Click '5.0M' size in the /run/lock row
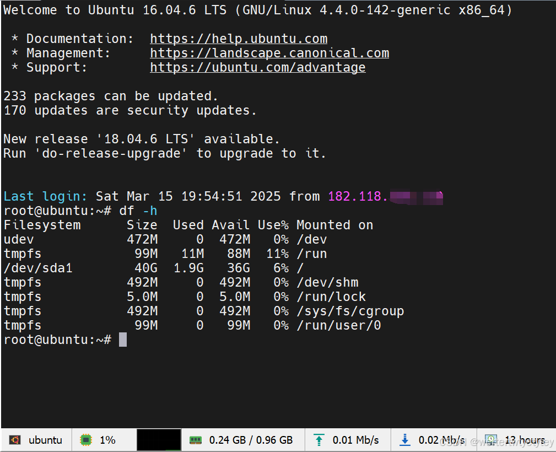Image resolution: width=556 pixels, height=452 pixels. pos(142,297)
